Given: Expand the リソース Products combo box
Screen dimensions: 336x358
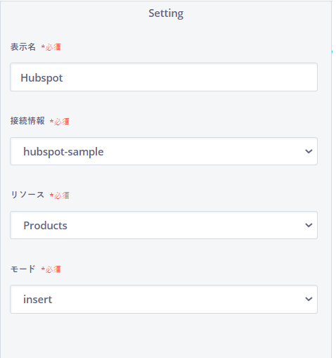Looking at the screenshot, I should [x=164, y=225].
